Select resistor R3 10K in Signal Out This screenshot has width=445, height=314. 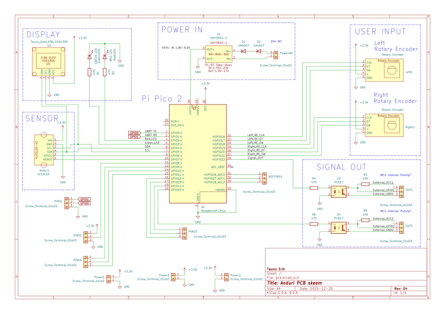click(365, 184)
